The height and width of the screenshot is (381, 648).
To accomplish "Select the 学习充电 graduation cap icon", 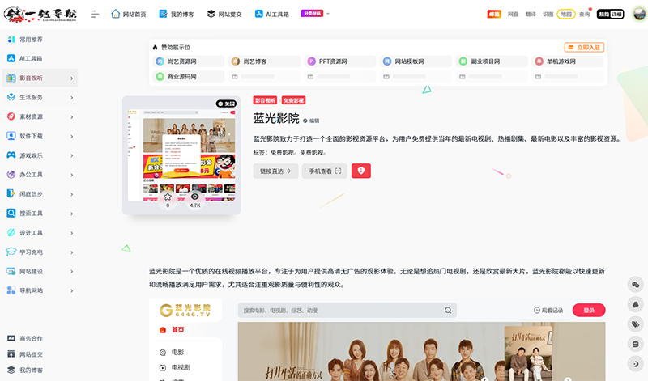I will click(x=11, y=252).
